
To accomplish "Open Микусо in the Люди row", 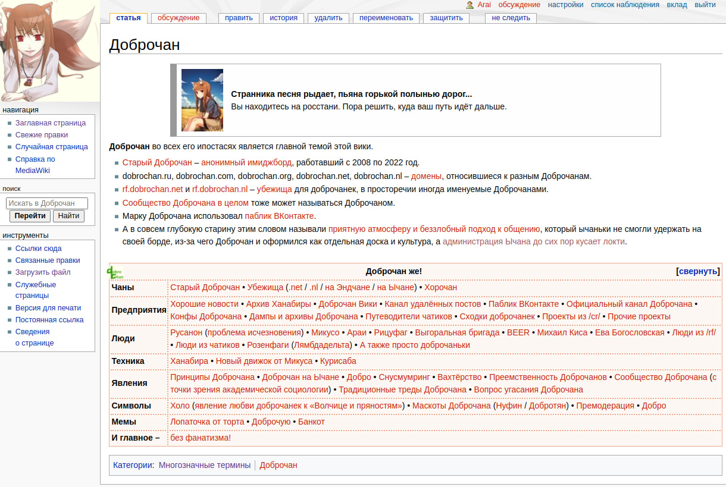I will [x=325, y=332].
